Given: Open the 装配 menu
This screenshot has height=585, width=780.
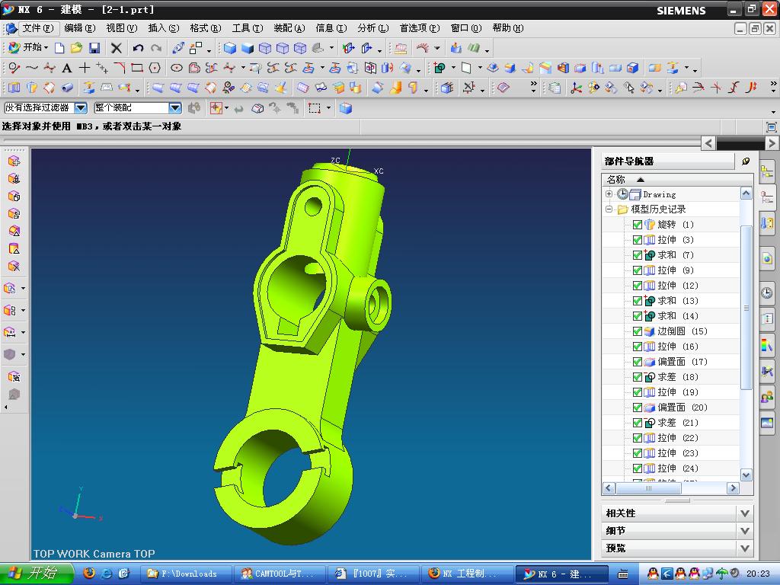Looking at the screenshot, I should pos(289,28).
